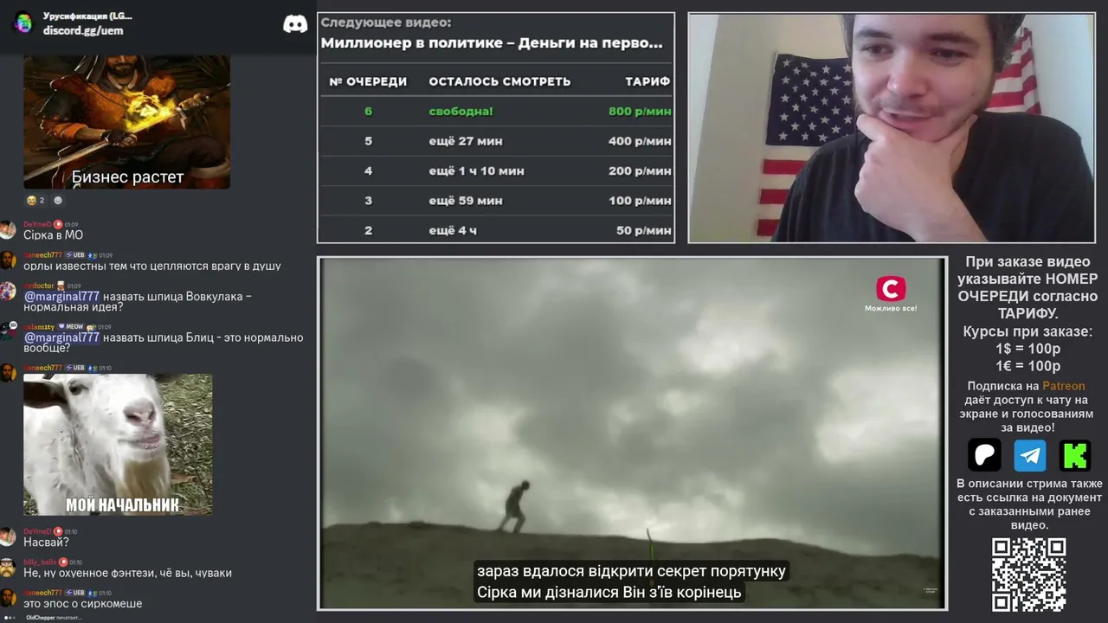Viewport: 1108px width, 623px height.
Task: Click the message "Насвай?"
Action: tap(46, 543)
